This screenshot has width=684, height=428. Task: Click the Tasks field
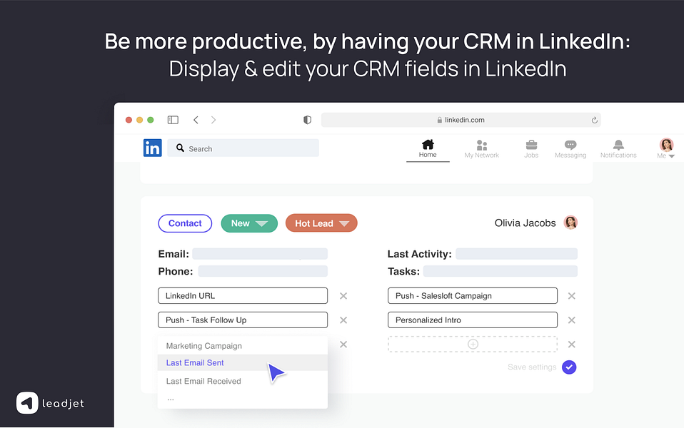pos(501,271)
